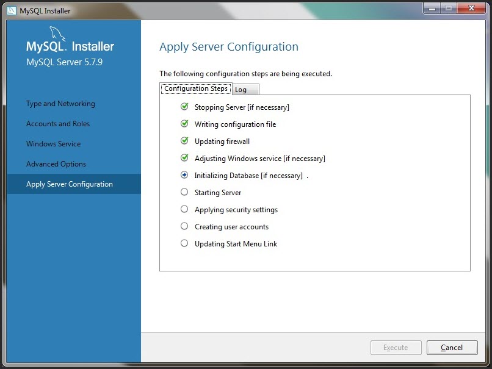
Task: Click the MySQL Installer title bar icon
Action: [12, 10]
